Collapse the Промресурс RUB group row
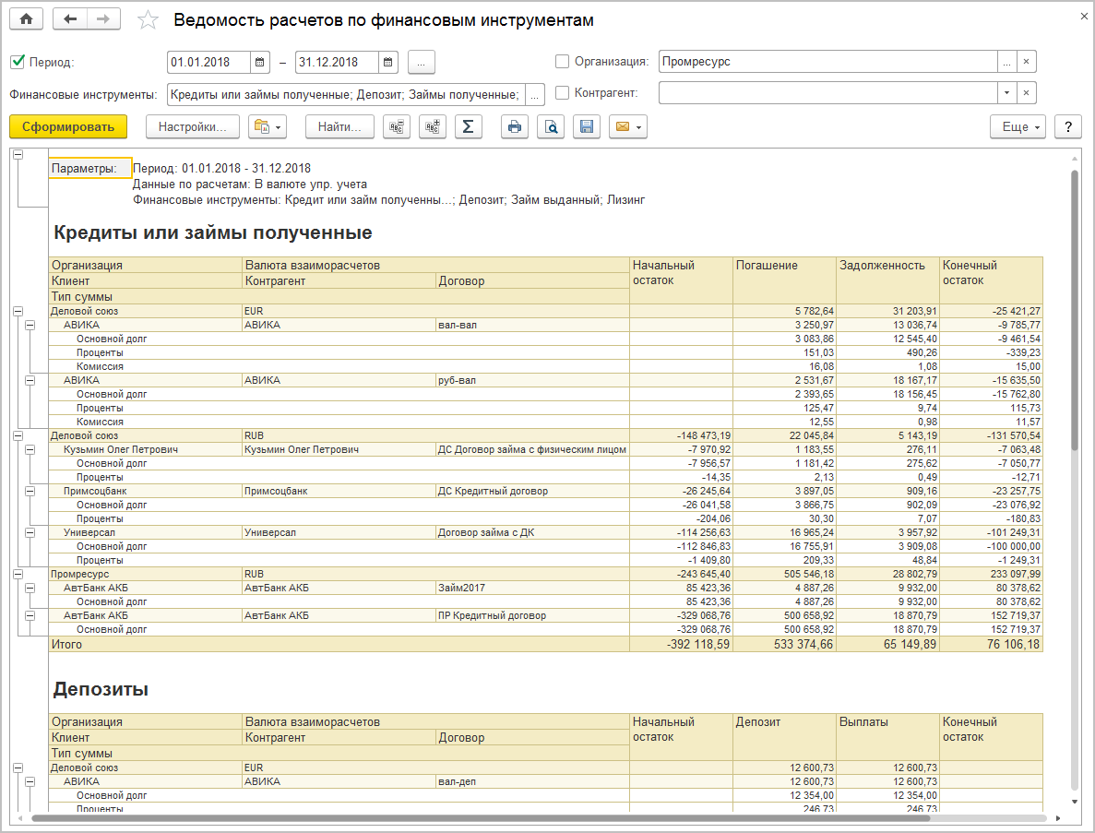The image size is (1095, 833). tap(18, 574)
